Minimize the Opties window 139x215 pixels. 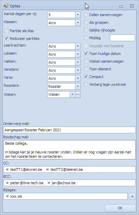click(x=121, y=6)
